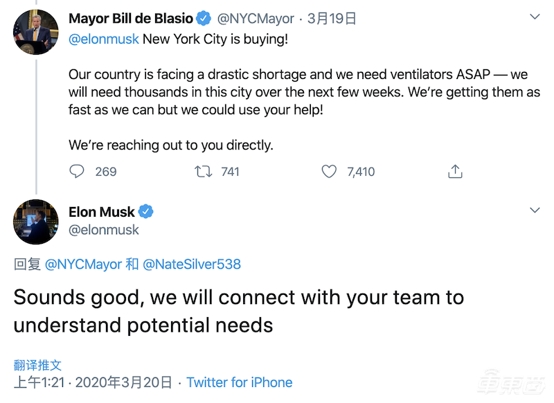Click the @NYCMayor handle in the tweet header

(256, 19)
